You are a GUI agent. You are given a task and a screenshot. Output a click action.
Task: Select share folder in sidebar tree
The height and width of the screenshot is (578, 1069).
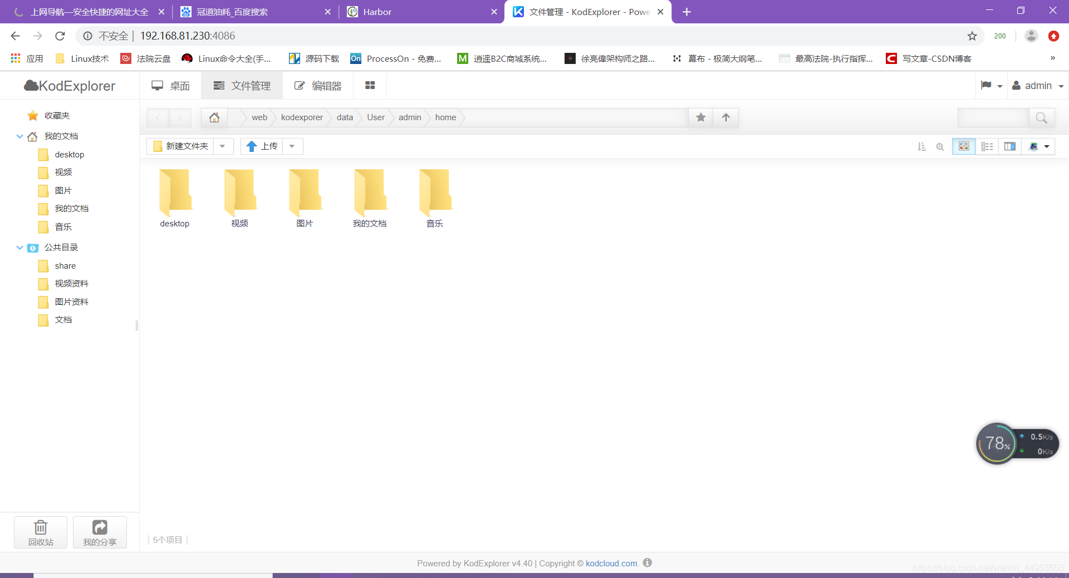point(57,266)
